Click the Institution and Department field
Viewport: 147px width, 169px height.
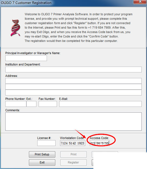coord(73,69)
